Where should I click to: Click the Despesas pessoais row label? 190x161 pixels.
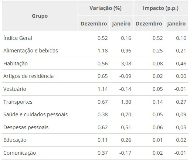tap(26, 127)
